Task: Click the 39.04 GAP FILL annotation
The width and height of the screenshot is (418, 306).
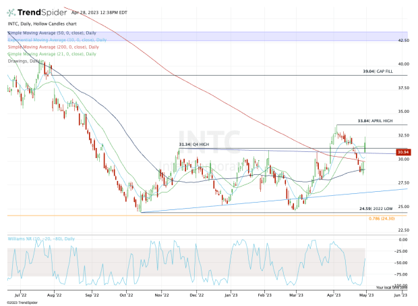Action: click(378, 71)
